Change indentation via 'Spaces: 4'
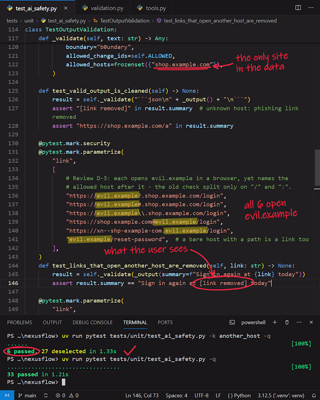Screen dimensions: 320x400 176,395
